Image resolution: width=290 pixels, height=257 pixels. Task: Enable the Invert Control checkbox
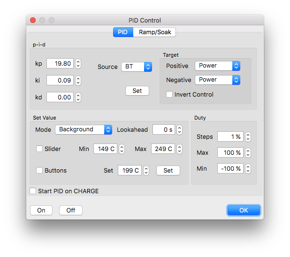pyautogui.click(x=169, y=94)
